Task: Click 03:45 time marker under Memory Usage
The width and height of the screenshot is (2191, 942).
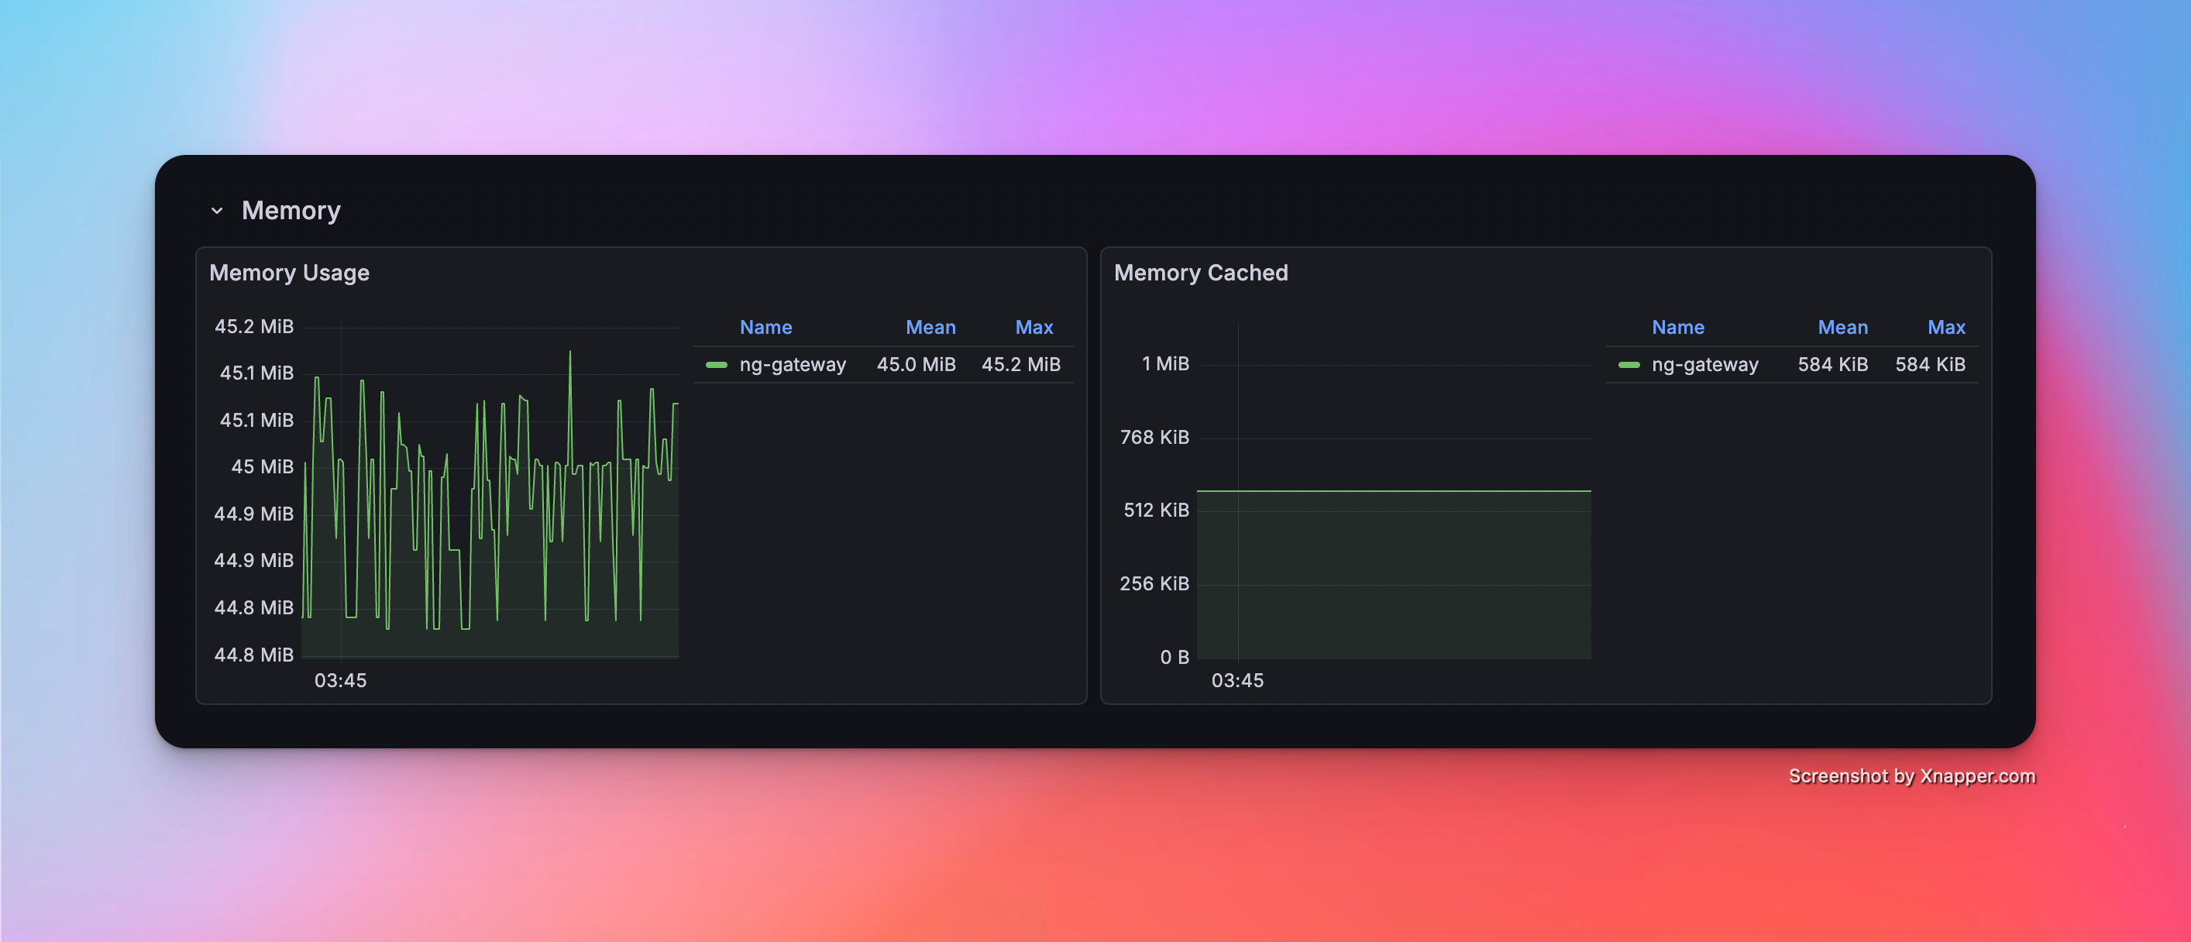Action: (340, 680)
